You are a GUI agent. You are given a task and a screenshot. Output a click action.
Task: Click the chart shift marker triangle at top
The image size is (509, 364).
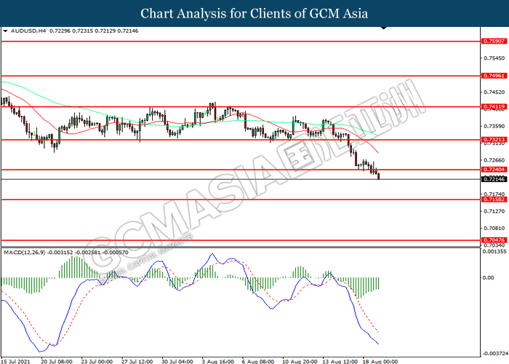coord(383,28)
